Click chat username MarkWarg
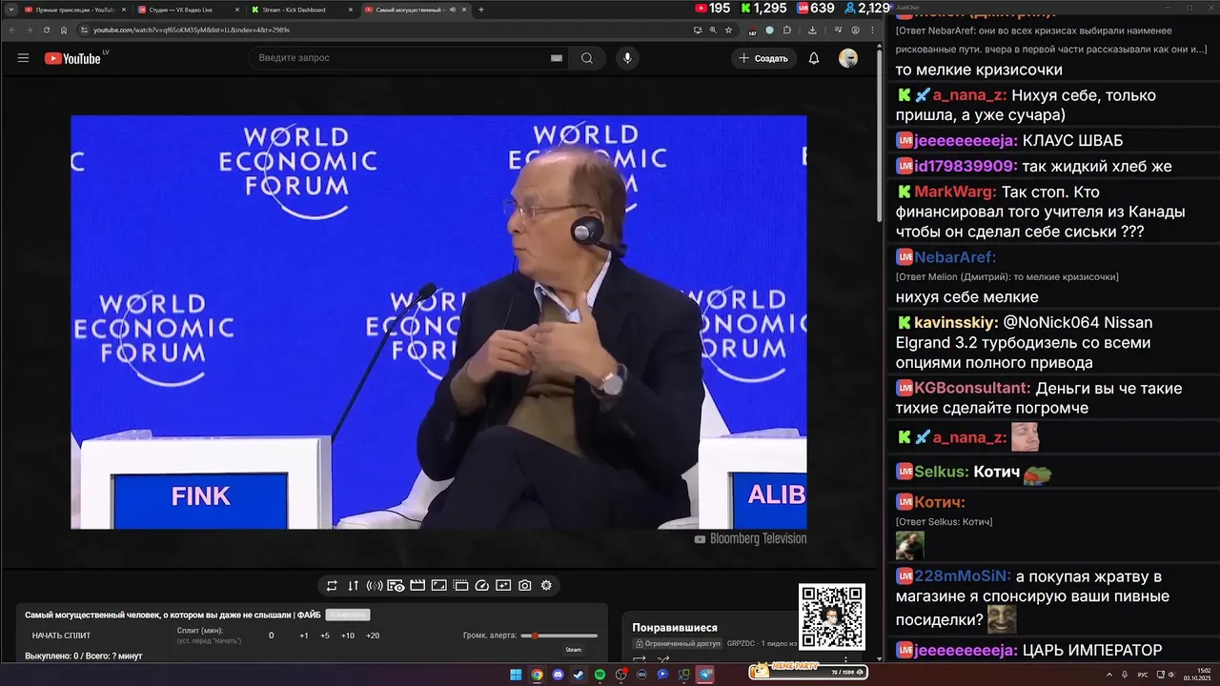 pos(955,192)
